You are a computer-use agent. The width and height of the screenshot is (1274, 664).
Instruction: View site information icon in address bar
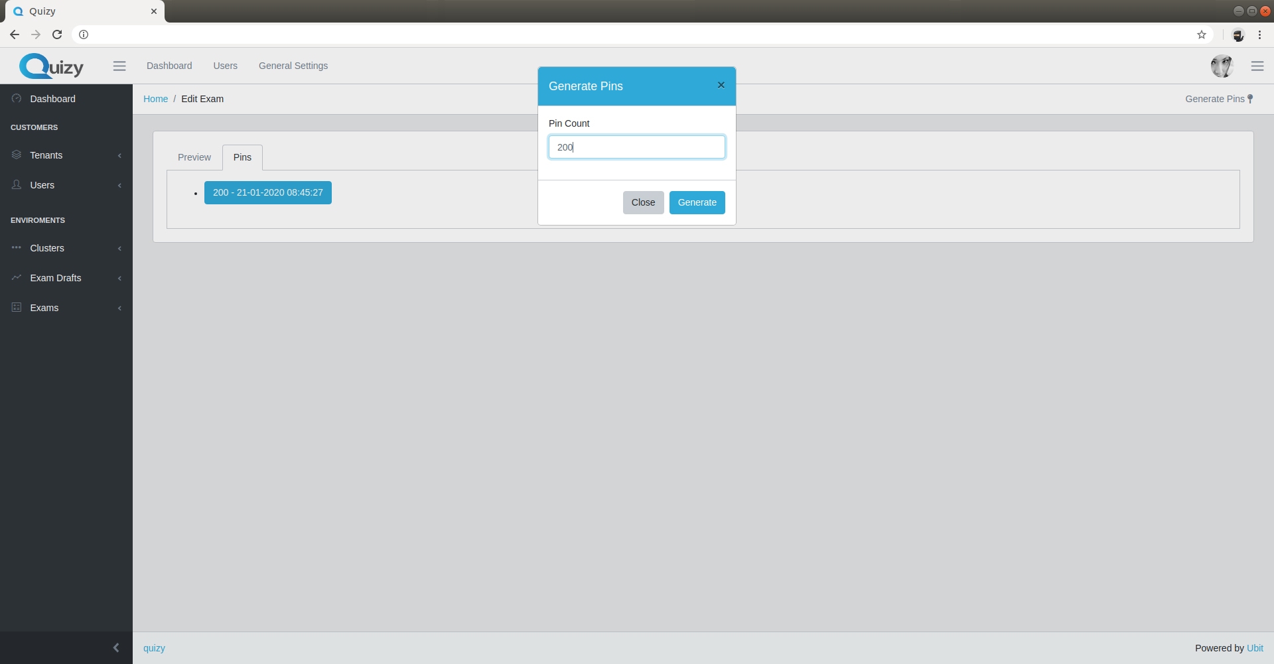84,34
